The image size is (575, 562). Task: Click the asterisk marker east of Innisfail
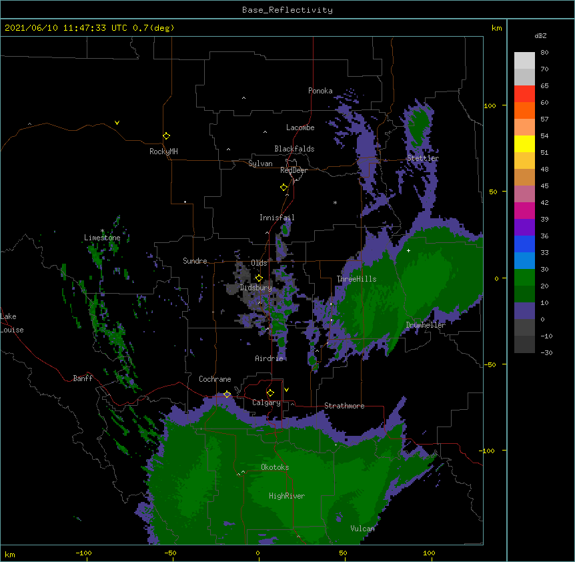(x=335, y=203)
